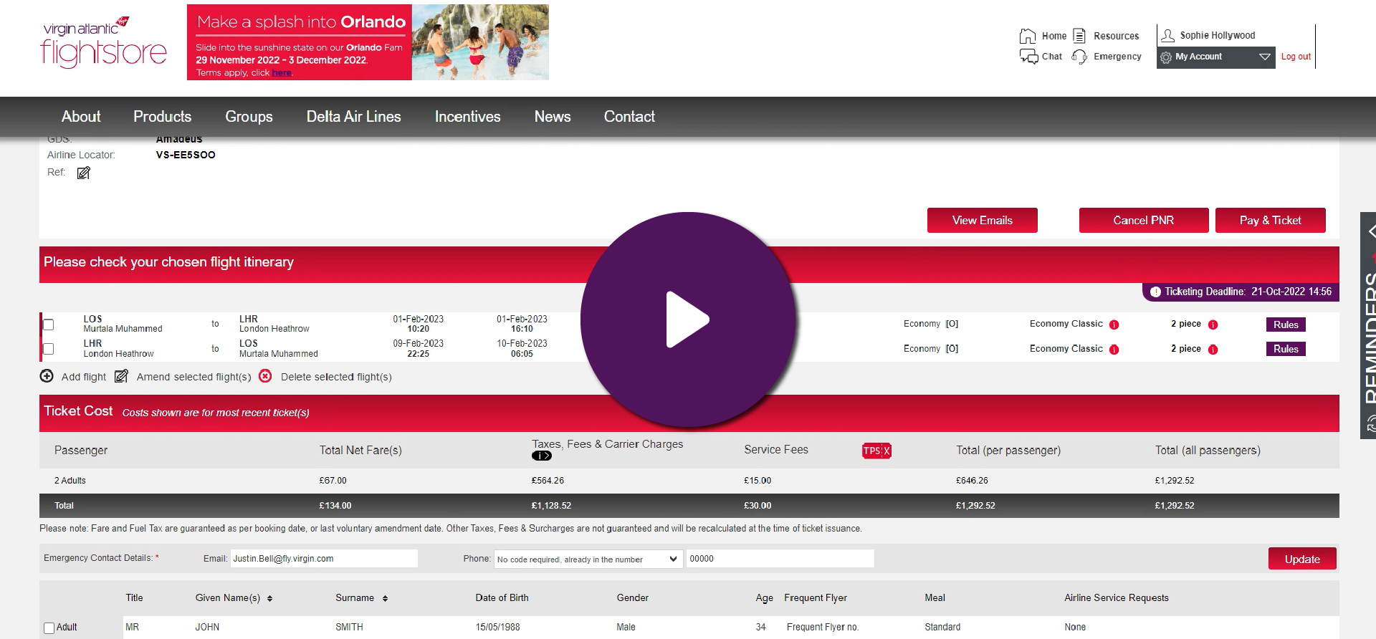Click the Add flight plus icon
The width and height of the screenshot is (1376, 639).
coord(47,376)
